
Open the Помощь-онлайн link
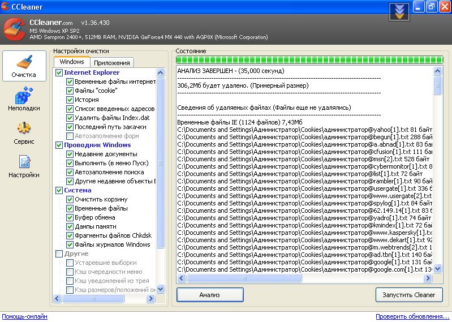click(24, 316)
